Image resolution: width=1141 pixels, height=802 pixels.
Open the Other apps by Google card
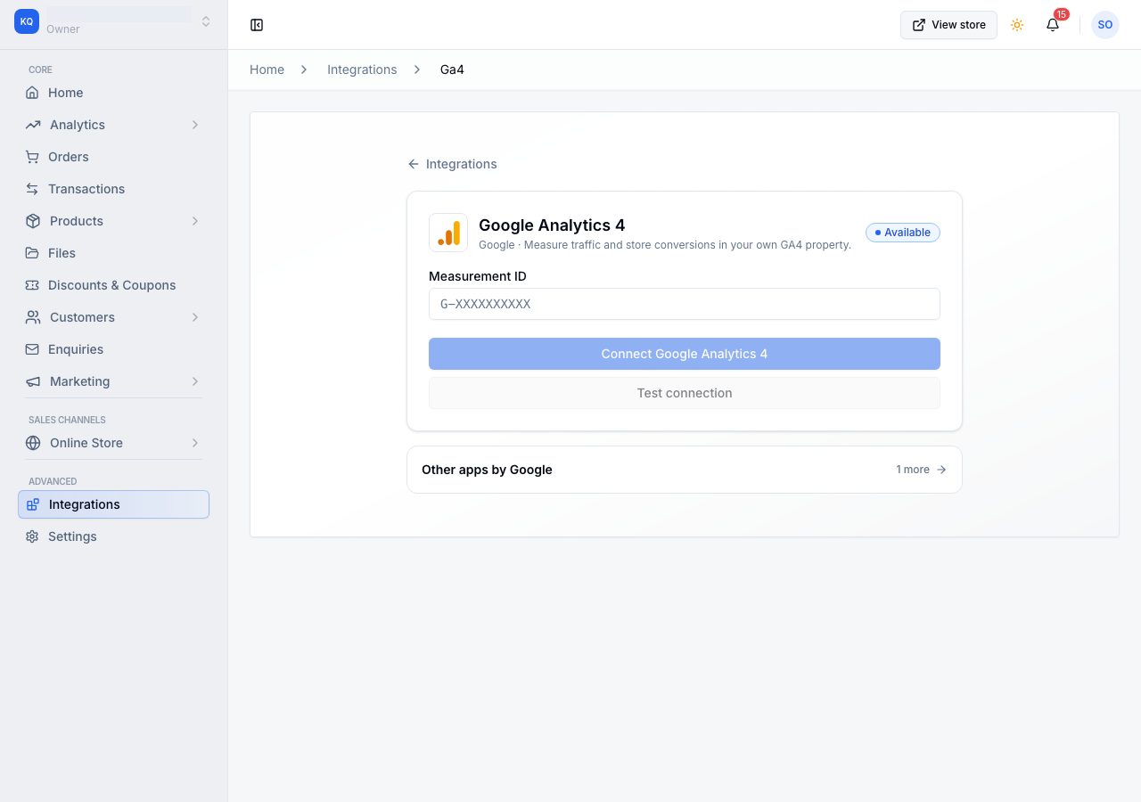[x=685, y=470]
